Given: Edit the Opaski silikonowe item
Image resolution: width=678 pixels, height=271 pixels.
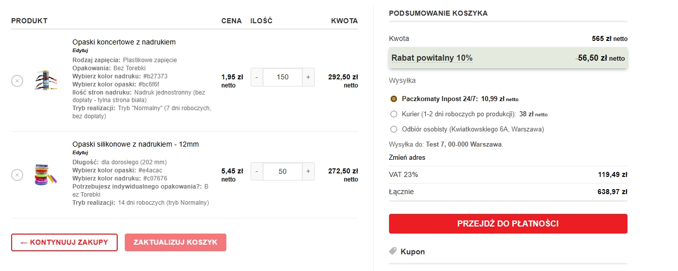Looking at the screenshot, I should 80,153.
